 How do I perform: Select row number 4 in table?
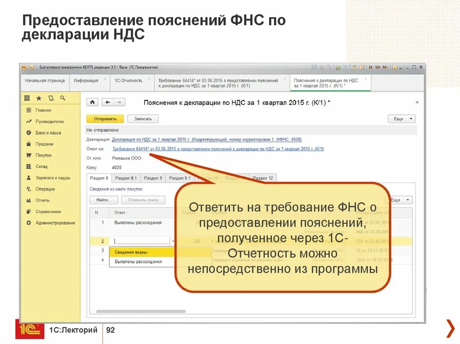tap(102, 260)
